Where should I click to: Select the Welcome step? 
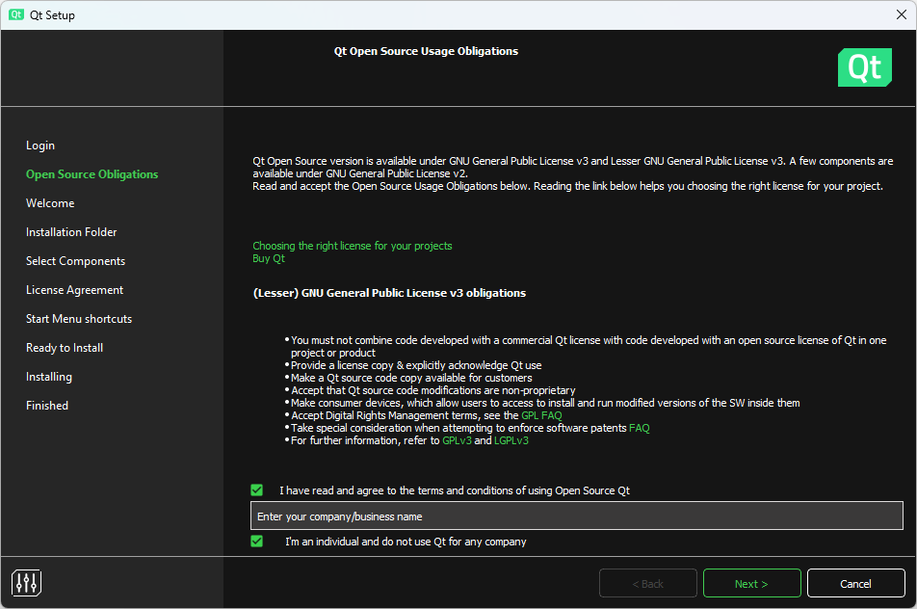click(x=50, y=203)
